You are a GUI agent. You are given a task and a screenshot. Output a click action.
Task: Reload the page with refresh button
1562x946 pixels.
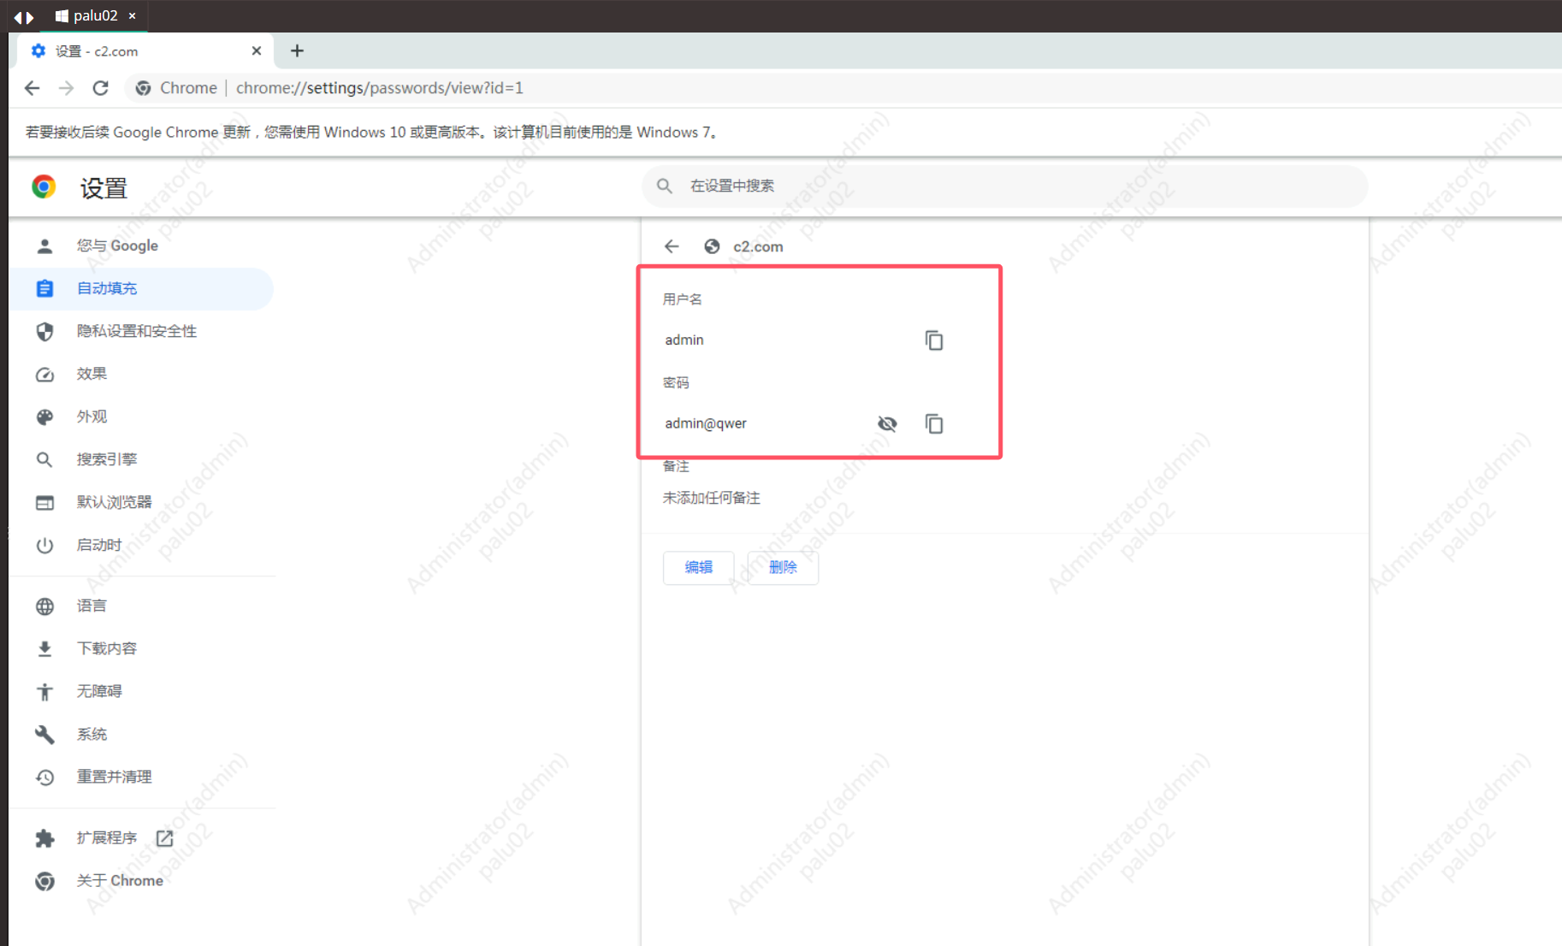(x=100, y=88)
